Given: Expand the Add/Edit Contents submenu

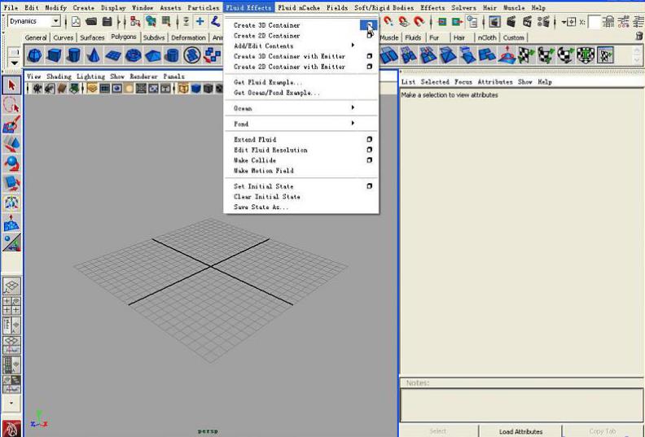Looking at the screenshot, I should [x=353, y=46].
